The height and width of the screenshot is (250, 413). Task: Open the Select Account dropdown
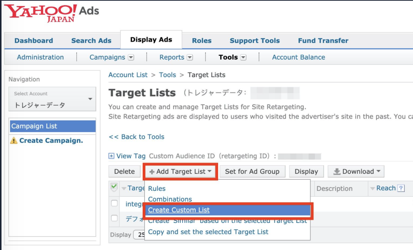[52, 99]
